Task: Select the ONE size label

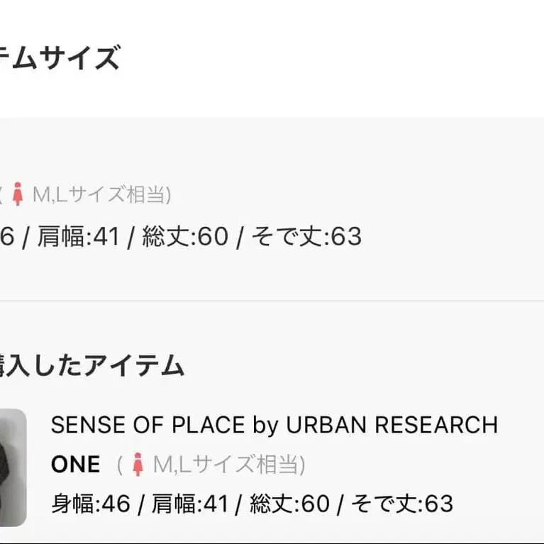Action: pyautogui.click(x=75, y=465)
